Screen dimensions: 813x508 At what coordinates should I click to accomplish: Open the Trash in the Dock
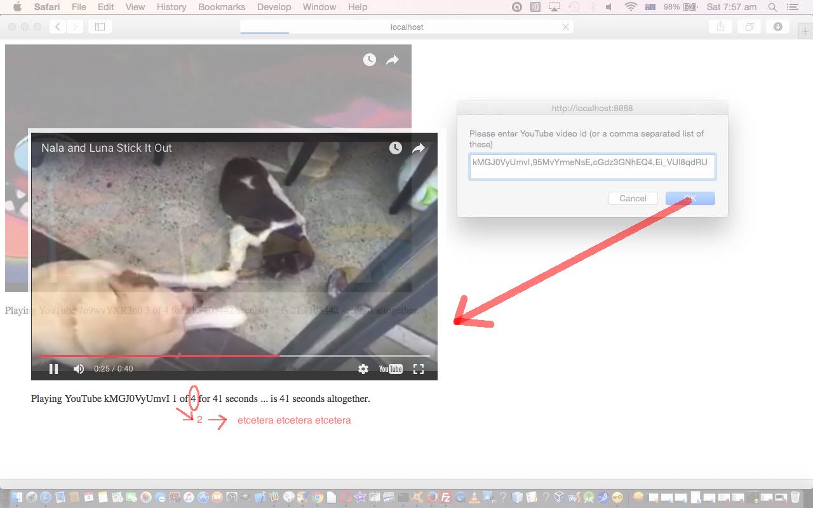[x=795, y=497]
